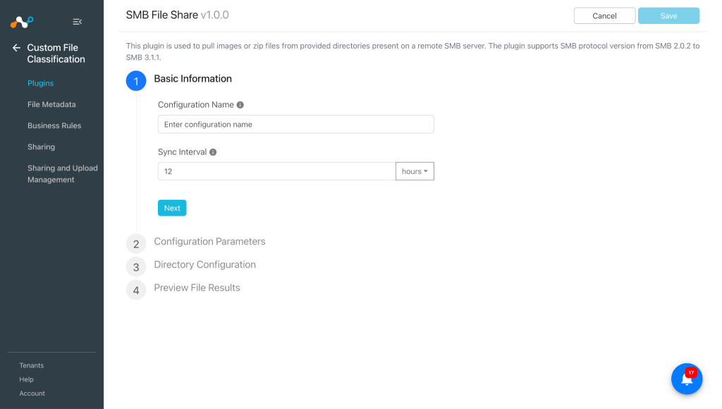
Task: Click the Sync Interval info icon
Action: coord(213,152)
